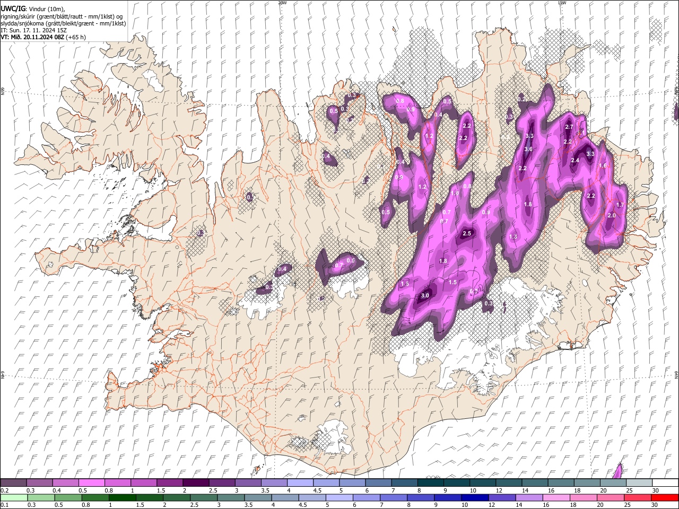Screen dimensions: 679x509
Task: Click the 3.0 precipitation value on the map
Action: (425, 295)
